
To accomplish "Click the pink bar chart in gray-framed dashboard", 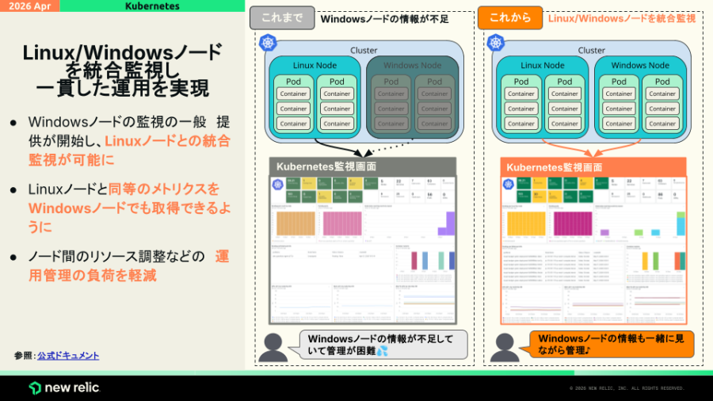I will 342,223.
